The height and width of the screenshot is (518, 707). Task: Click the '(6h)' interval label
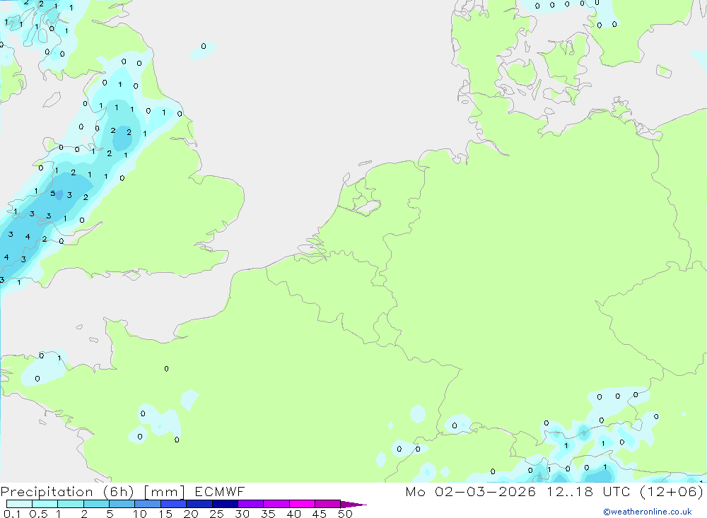tap(119, 492)
